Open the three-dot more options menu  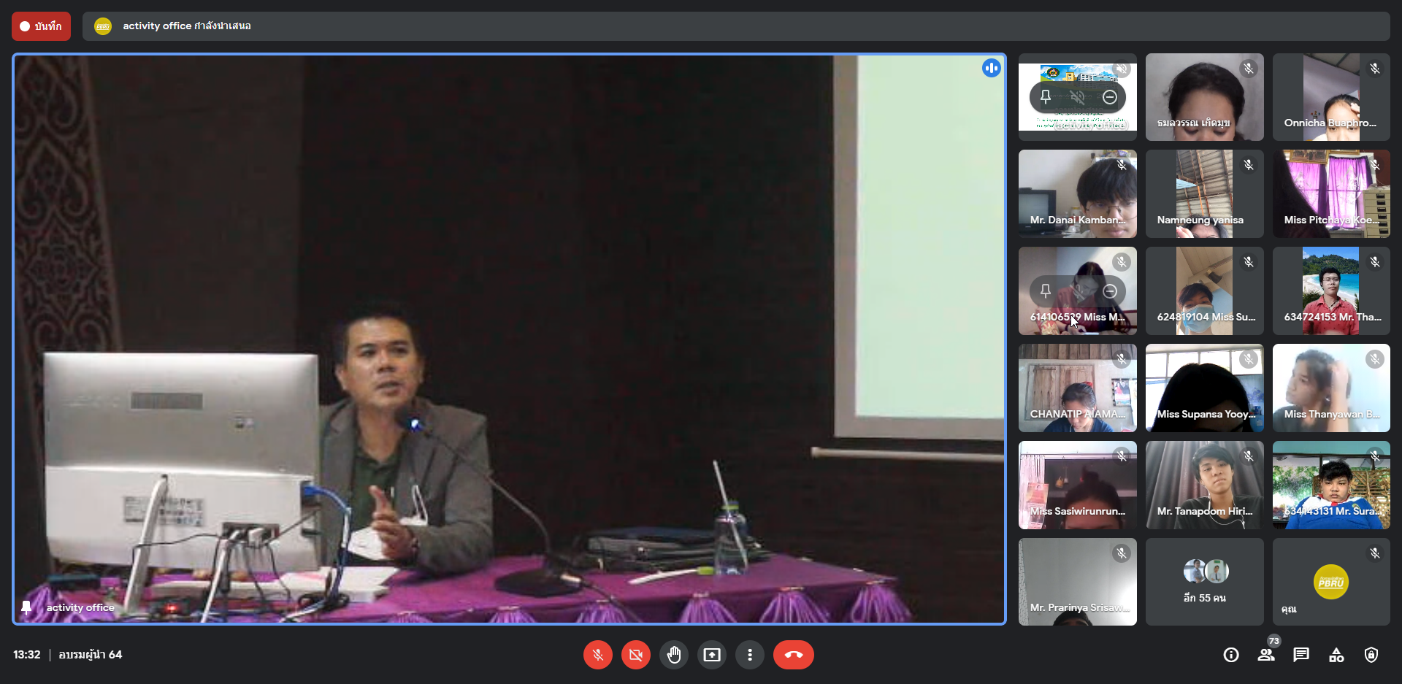click(749, 655)
